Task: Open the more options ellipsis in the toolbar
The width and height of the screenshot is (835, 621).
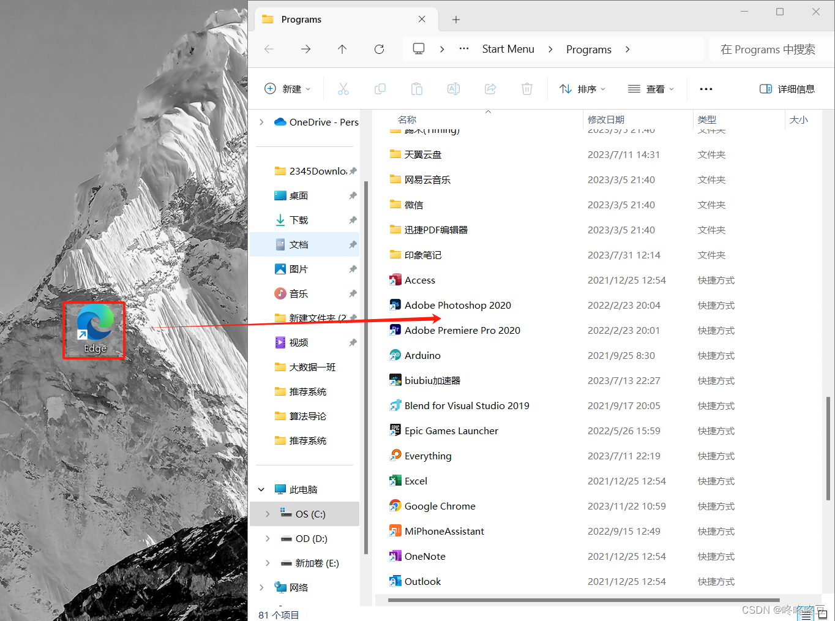Action: pyautogui.click(x=706, y=89)
